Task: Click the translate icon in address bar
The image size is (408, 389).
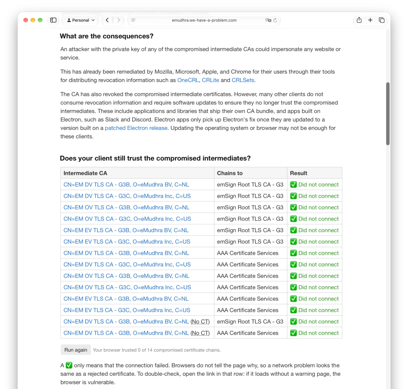Action: [268, 20]
